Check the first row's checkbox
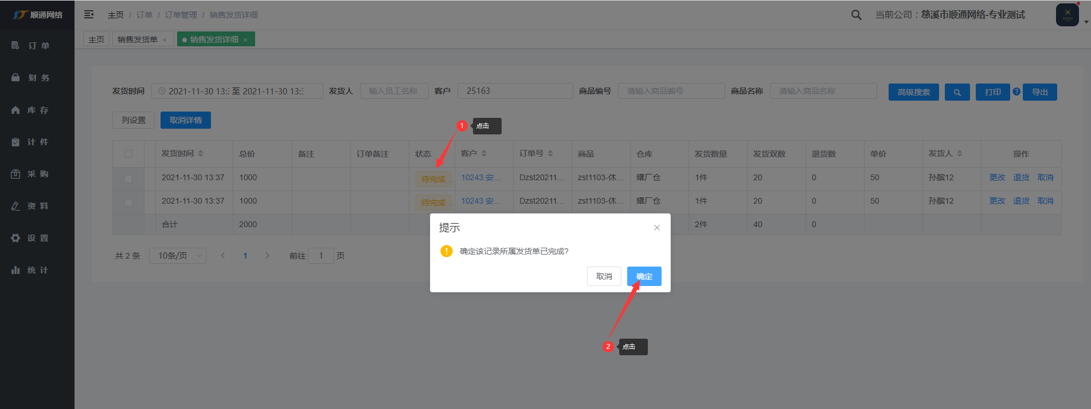The image size is (1091, 409). coord(128,179)
